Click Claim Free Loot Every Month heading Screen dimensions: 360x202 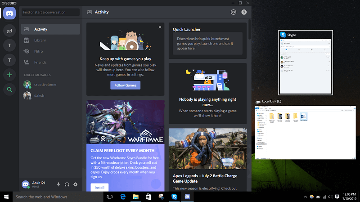pos(122,151)
